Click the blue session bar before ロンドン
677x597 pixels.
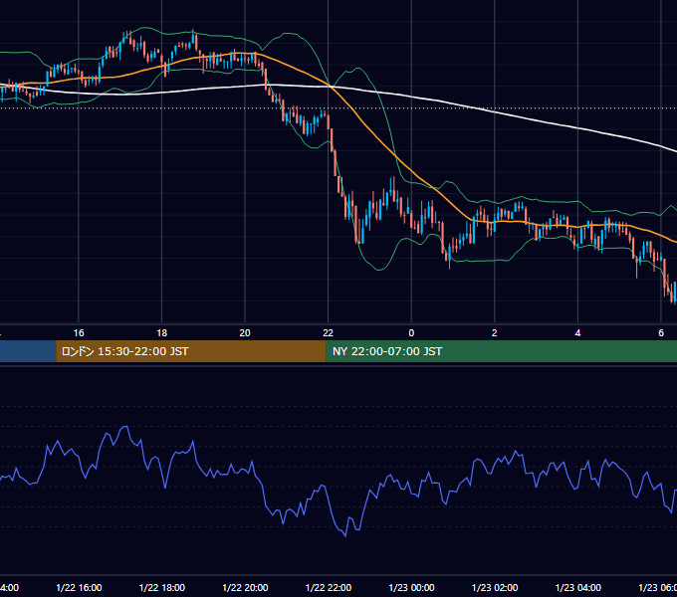[x=28, y=351]
